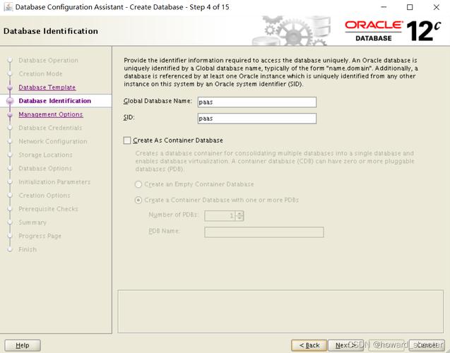
Task: Click the PDB Name input field
Action: (264, 232)
